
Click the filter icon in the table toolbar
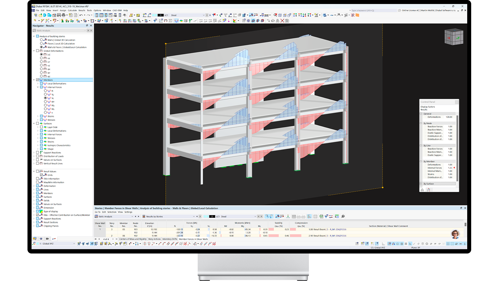pos(326,217)
